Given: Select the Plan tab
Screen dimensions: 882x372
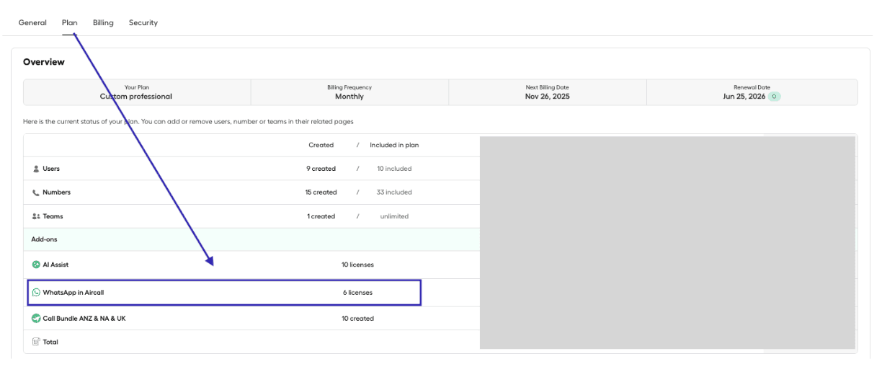Looking at the screenshot, I should [x=70, y=23].
